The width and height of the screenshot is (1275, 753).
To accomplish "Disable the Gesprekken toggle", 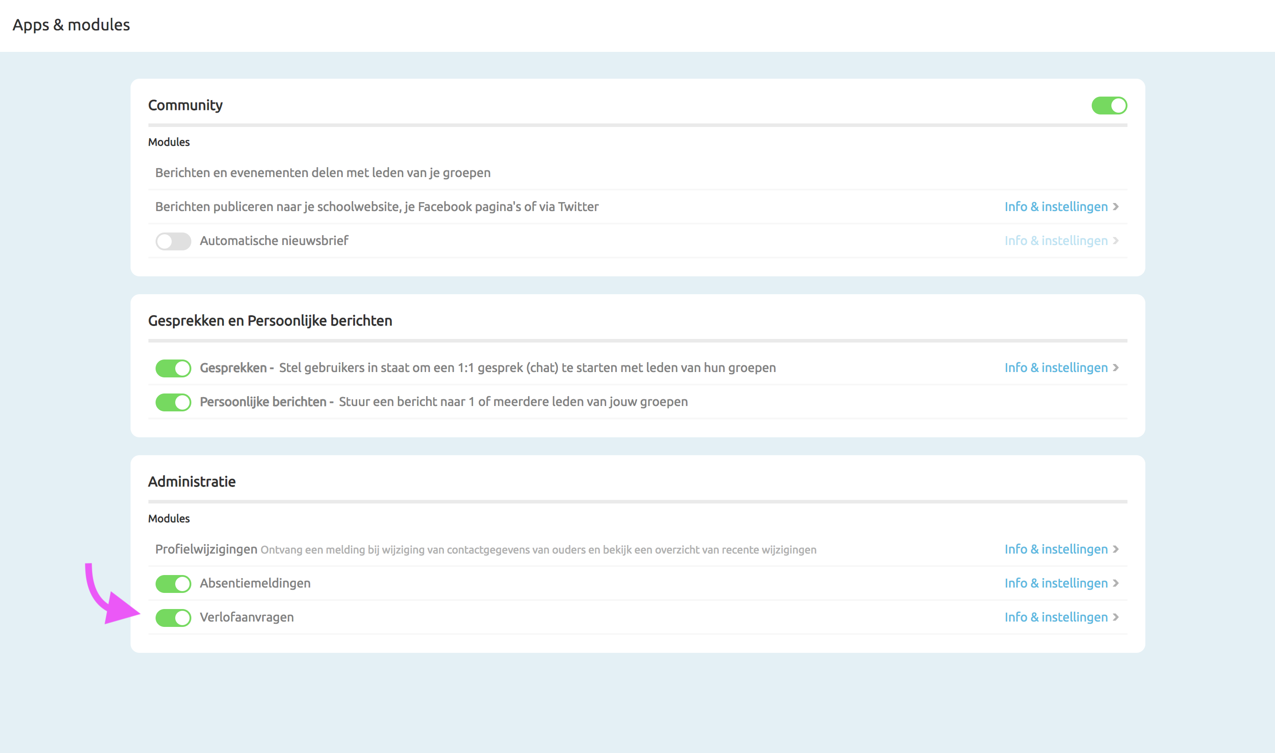I will pyautogui.click(x=173, y=368).
